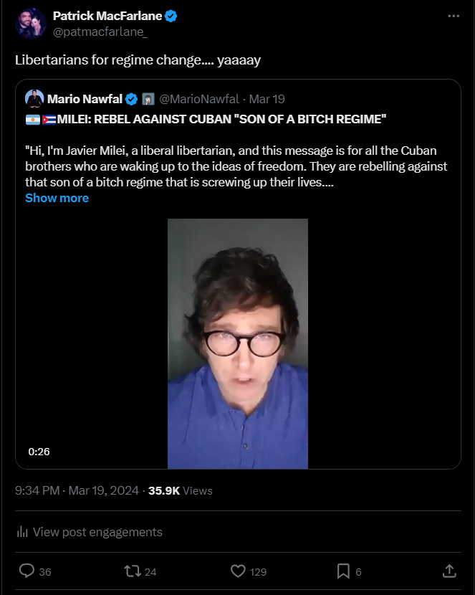The height and width of the screenshot is (595, 475).
Task: Share the post via share icon
Action: [449, 571]
